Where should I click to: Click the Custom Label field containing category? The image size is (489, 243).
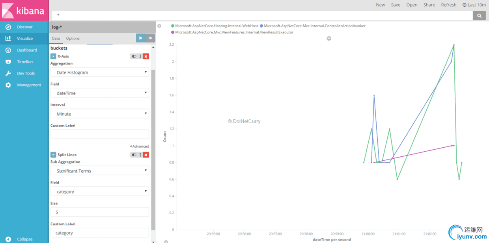(100, 233)
